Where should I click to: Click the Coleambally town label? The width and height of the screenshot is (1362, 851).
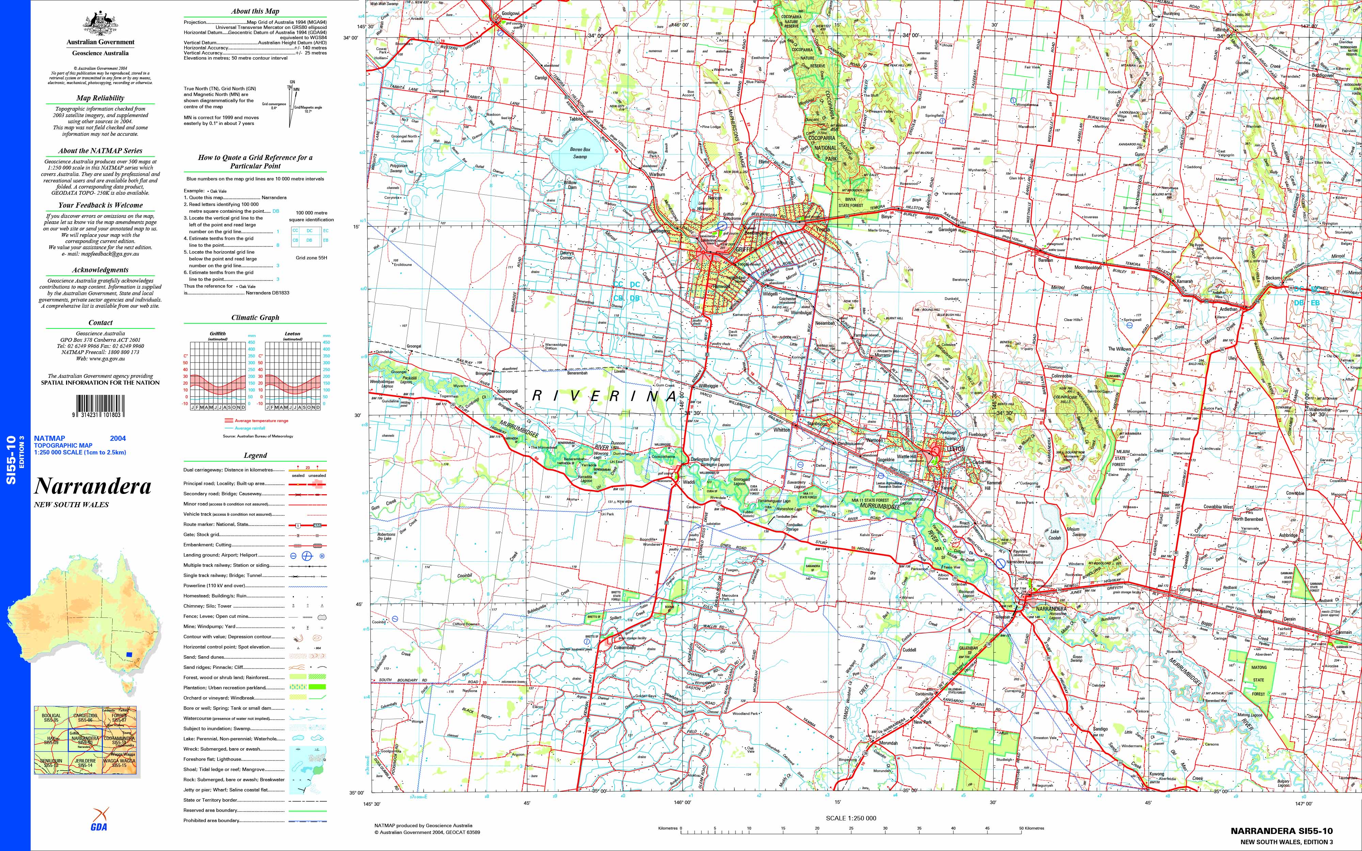pos(625,648)
